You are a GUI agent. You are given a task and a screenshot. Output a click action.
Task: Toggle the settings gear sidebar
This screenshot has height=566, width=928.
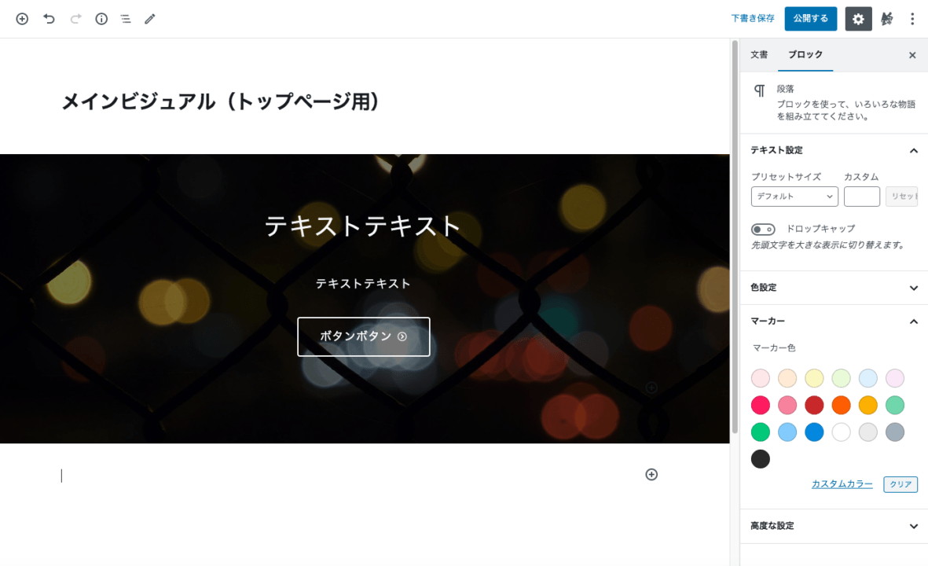pyautogui.click(x=858, y=19)
